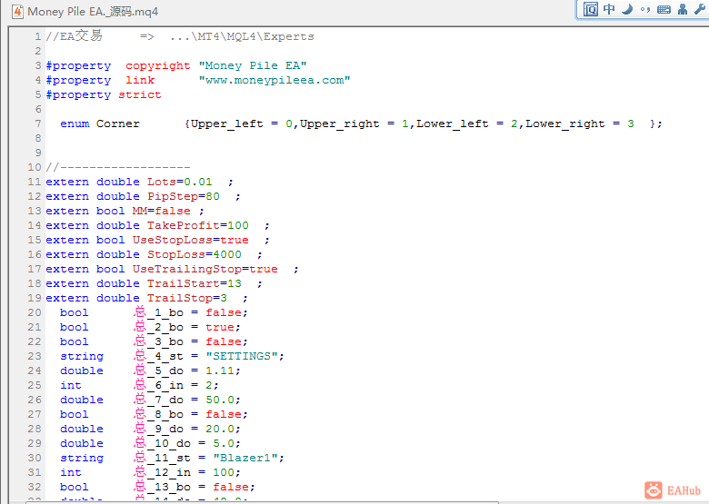Click variable '总_1_bo' on line 20
This screenshot has height=504, width=709.
coord(158,312)
